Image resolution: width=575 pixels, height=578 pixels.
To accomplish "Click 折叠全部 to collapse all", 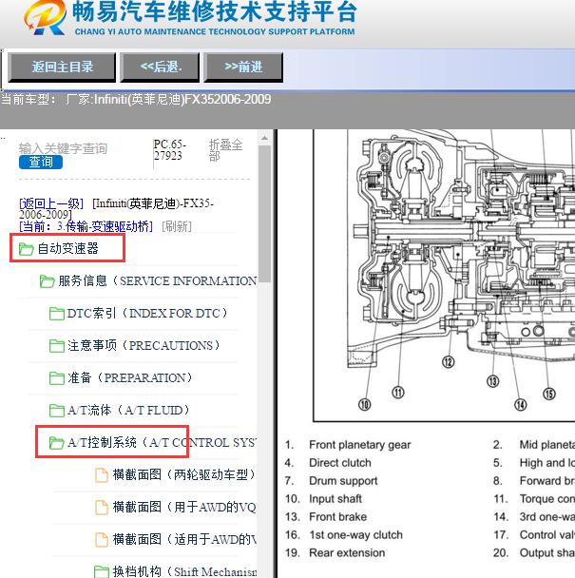I will tap(225, 150).
